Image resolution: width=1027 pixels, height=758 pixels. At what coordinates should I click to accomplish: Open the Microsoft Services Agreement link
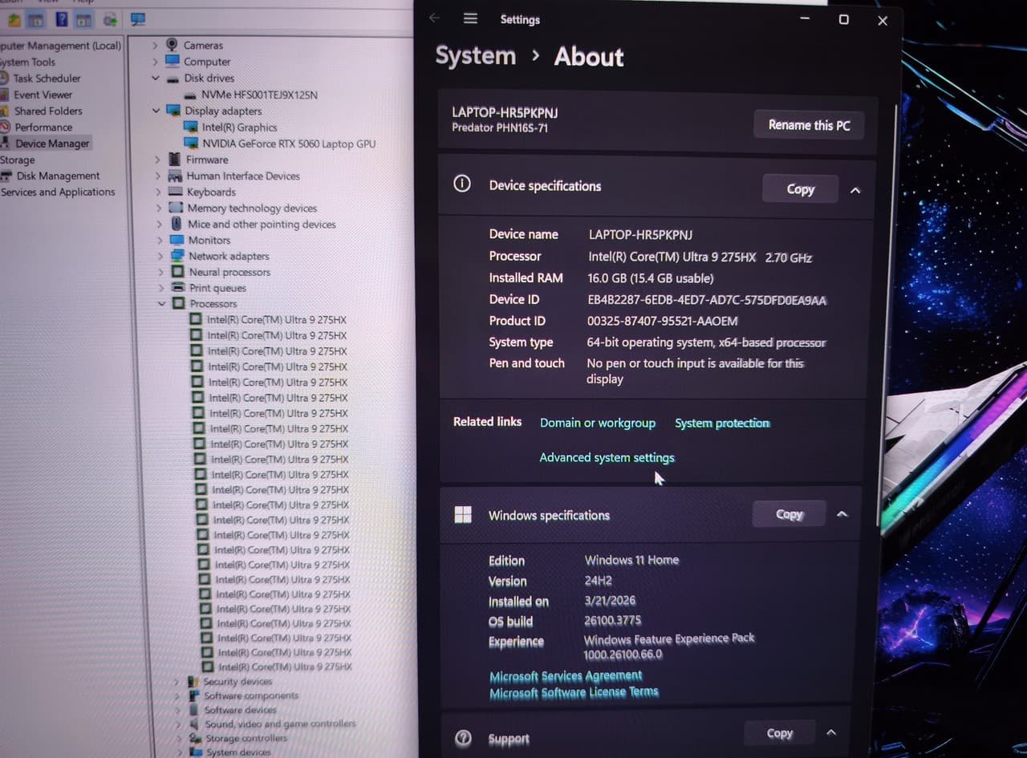coord(566,676)
